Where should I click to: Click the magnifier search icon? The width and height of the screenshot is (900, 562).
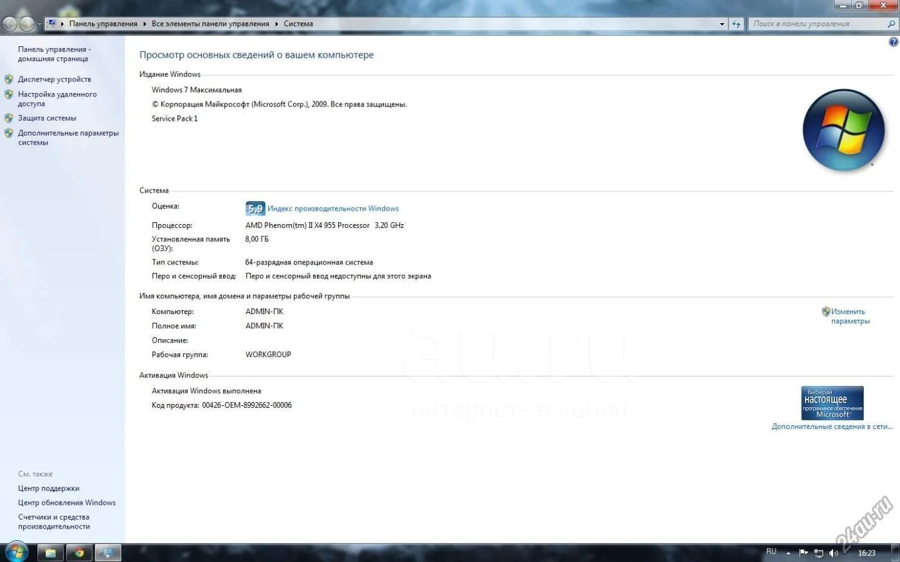tap(891, 24)
